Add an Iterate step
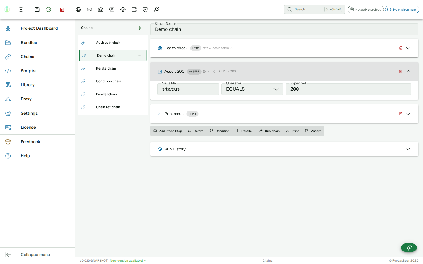423x264 pixels. pos(196,131)
